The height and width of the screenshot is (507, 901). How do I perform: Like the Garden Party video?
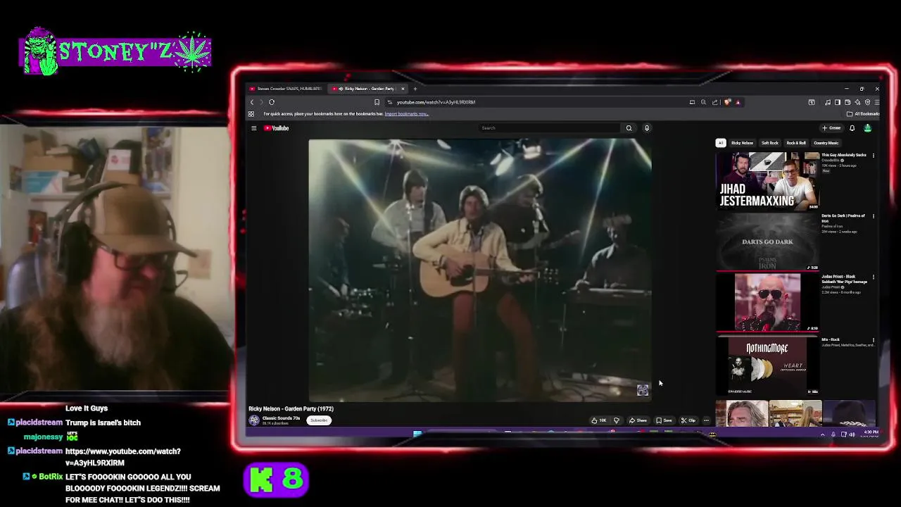pyautogui.click(x=599, y=420)
